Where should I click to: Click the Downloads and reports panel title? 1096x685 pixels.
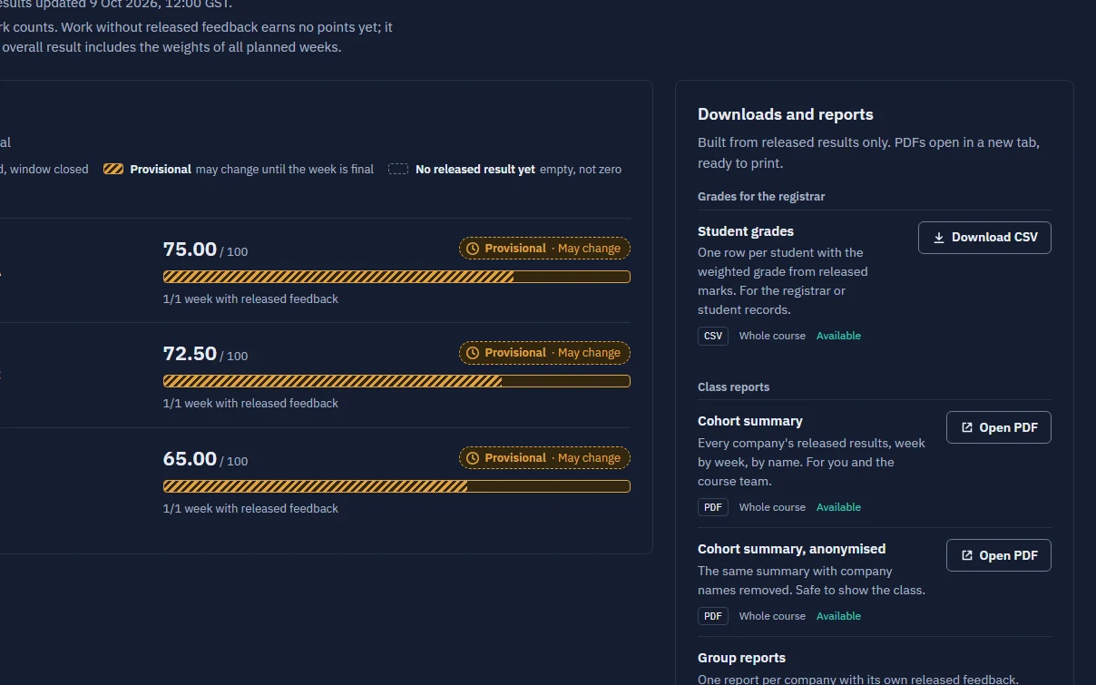pyautogui.click(x=786, y=114)
